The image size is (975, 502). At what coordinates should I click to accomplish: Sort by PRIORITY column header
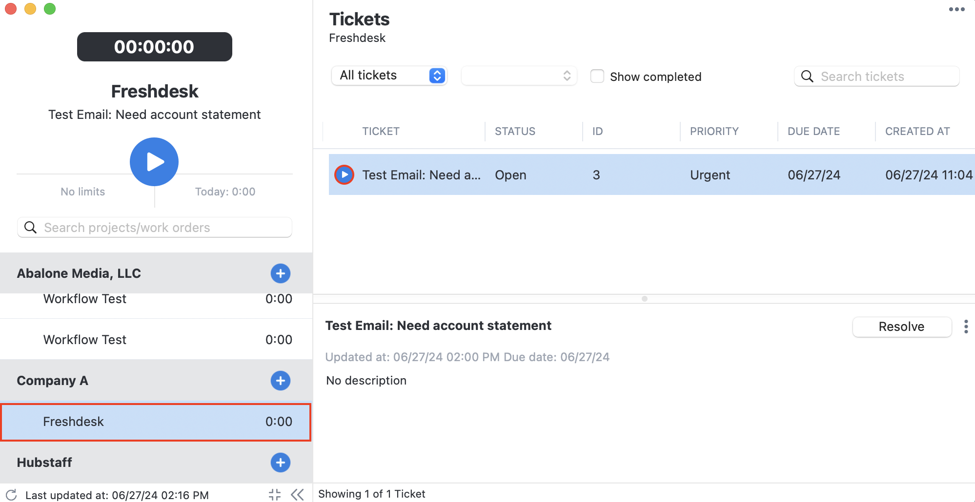click(x=714, y=131)
